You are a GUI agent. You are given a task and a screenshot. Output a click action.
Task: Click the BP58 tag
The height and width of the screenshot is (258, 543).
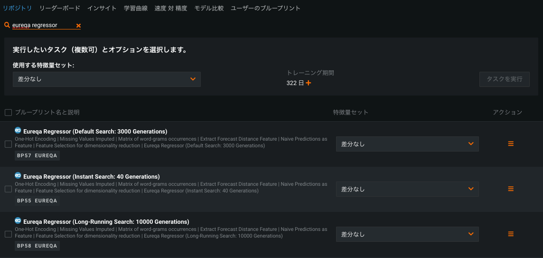pyautogui.click(x=24, y=246)
